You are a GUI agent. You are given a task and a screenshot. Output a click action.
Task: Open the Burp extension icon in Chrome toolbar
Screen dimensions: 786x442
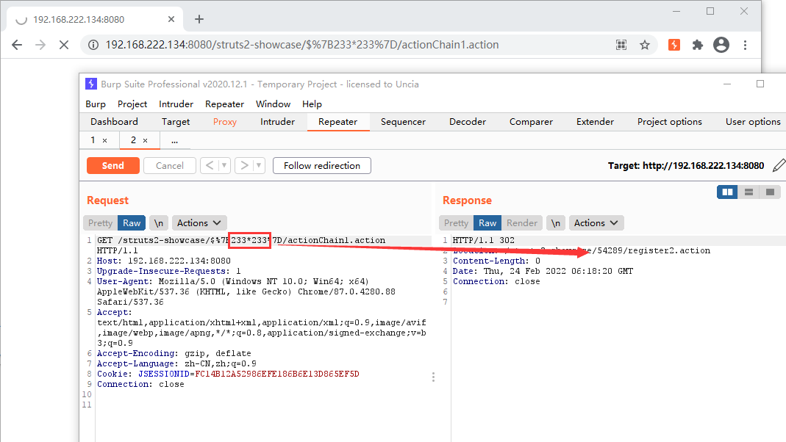(674, 45)
